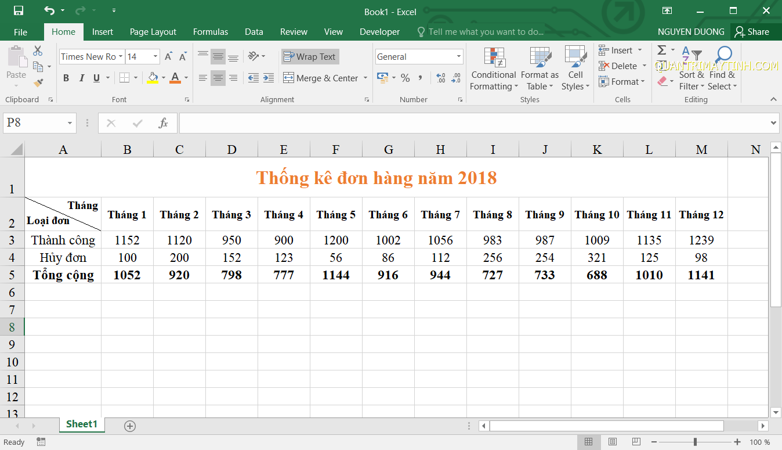Viewport: 782px width, 450px height.
Task: Click the Increase Indent icon
Action: 268,78
